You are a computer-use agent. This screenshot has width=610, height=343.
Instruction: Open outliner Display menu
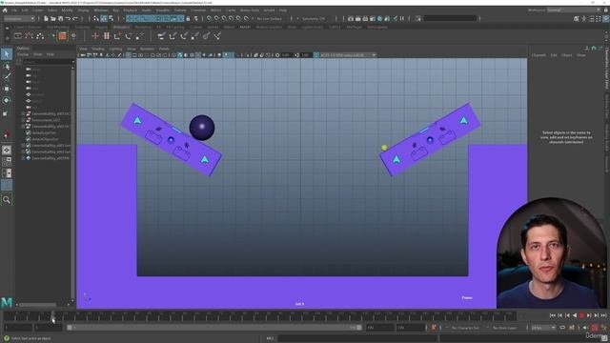pos(23,54)
